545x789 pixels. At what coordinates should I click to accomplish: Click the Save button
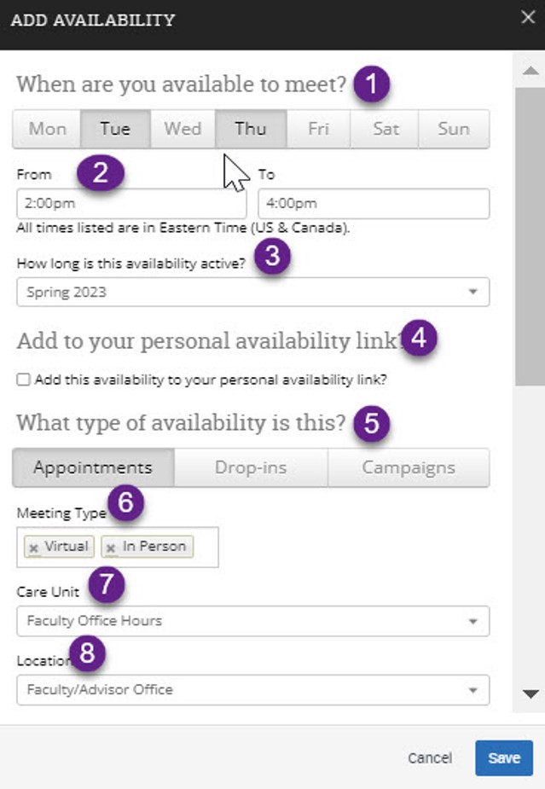(504, 757)
